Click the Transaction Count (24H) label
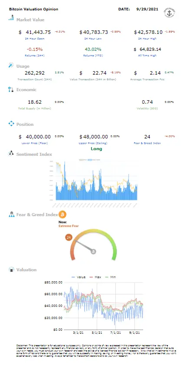 [34, 79]
